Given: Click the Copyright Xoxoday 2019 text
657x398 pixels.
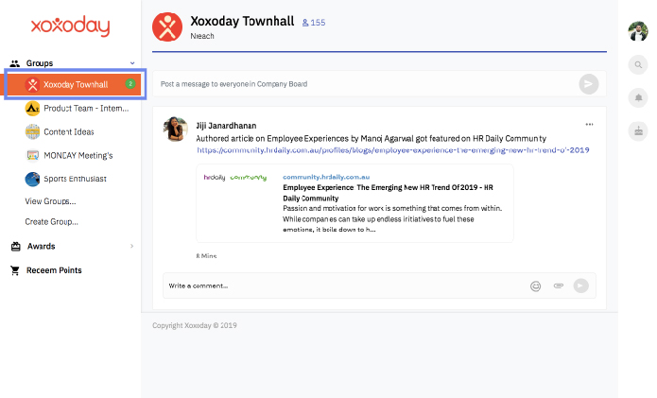Looking at the screenshot, I should (x=195, y=325).
